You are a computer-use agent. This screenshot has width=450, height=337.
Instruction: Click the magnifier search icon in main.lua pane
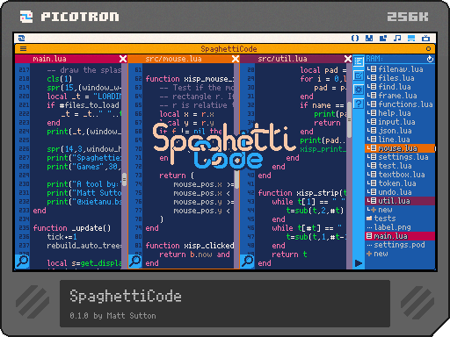pyautogui.click(x=22, y=261)
